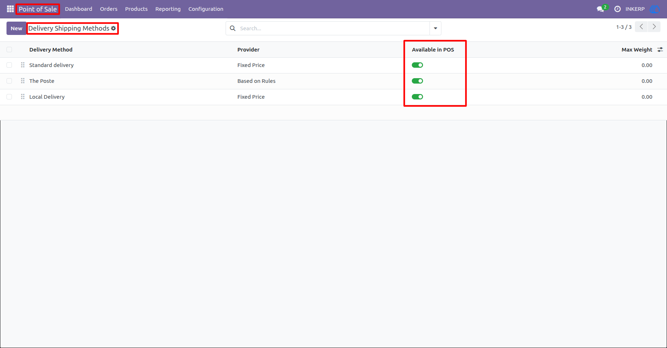Viewport: 667px width, 348px height.
Task: Open the Local Delivery record
Action: 47,97
